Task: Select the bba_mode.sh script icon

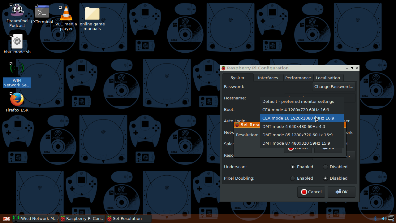Action: [17, 44]
